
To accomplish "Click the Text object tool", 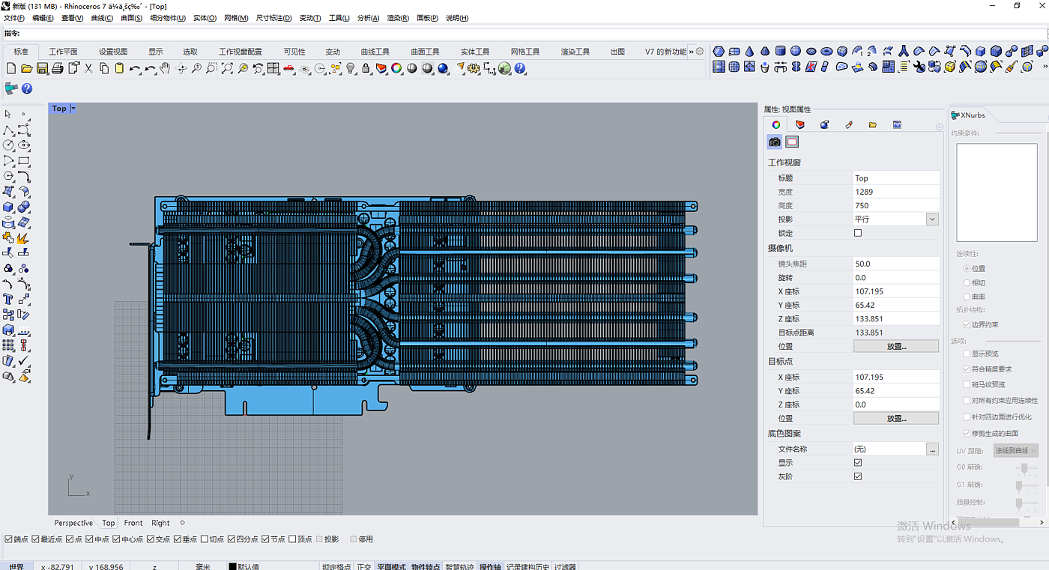I will tap(8, 299).
